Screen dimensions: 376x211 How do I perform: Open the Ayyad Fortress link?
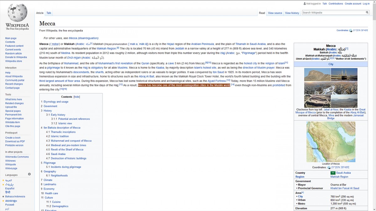(217, 81)
